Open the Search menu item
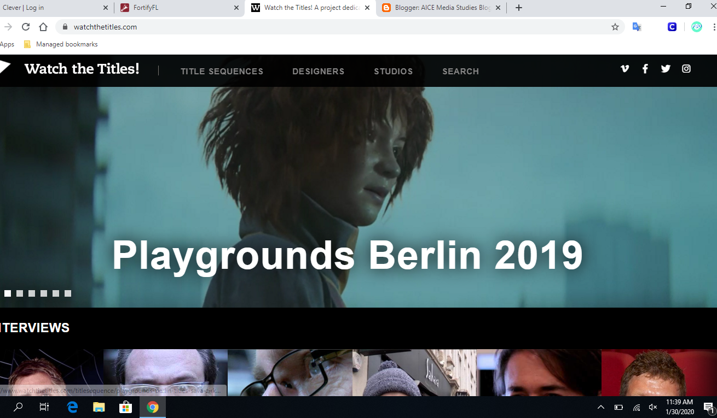717x418 pixels. tap(461, 72)
